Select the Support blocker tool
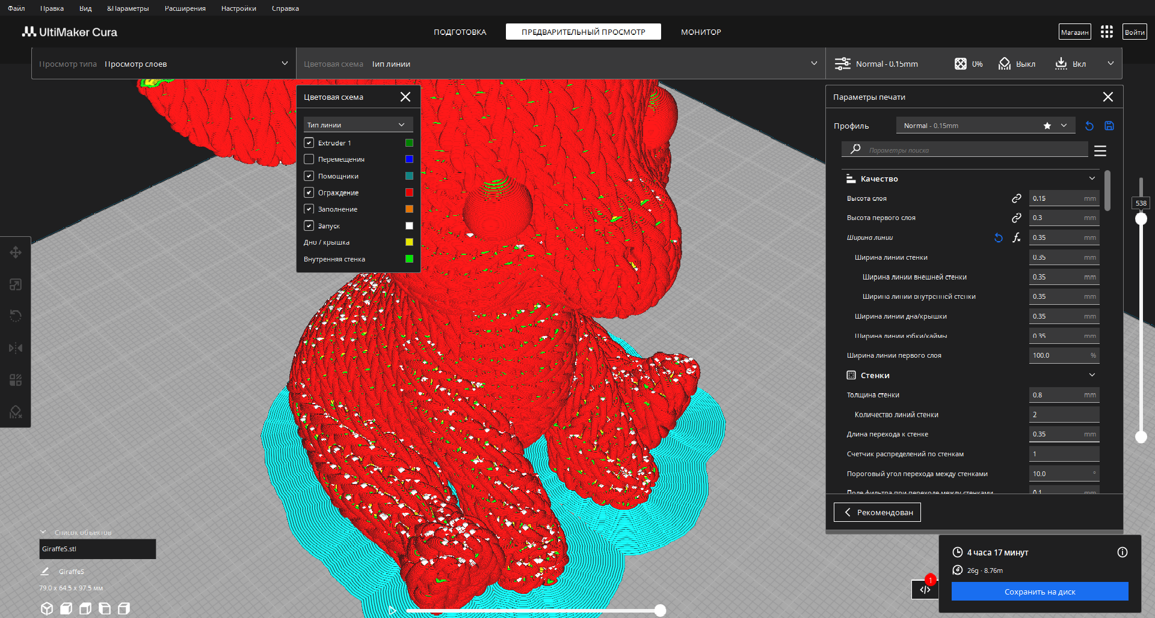1155x618 pixels. (x=16, y=412)
